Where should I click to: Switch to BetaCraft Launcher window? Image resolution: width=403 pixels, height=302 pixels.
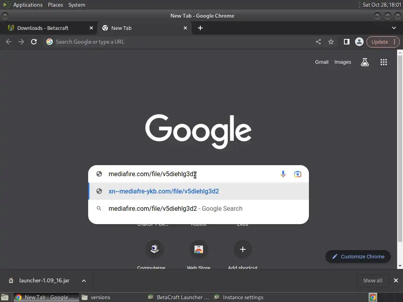tap(179, 297)
